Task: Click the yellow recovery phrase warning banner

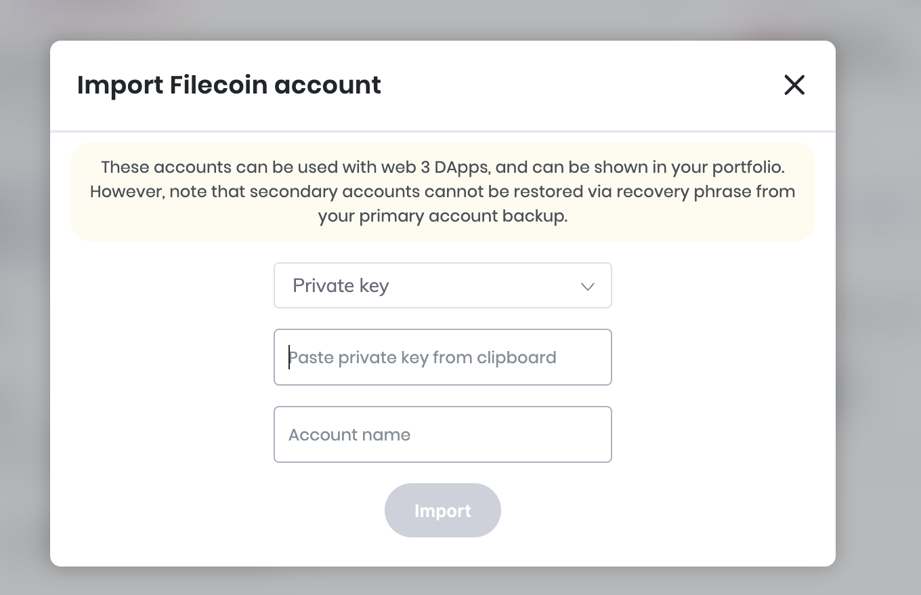Action: (443, 191)
